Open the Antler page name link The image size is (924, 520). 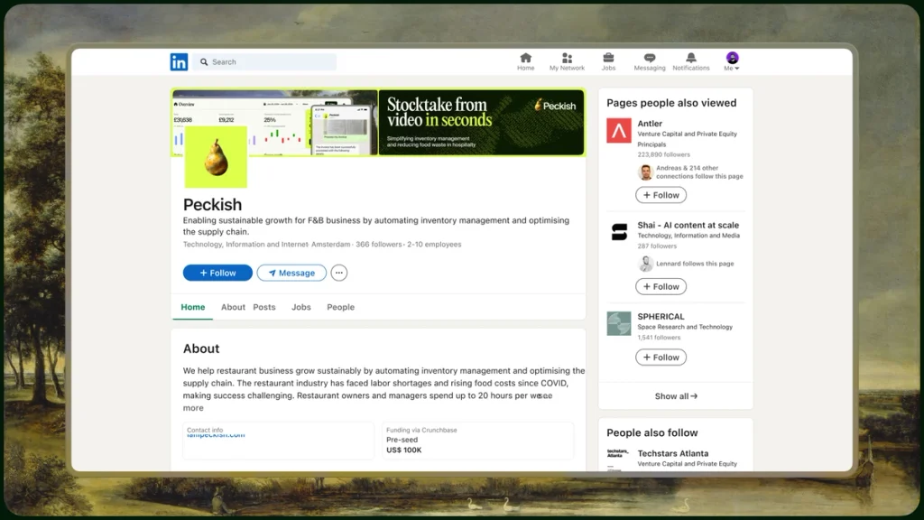pos(650,123)
